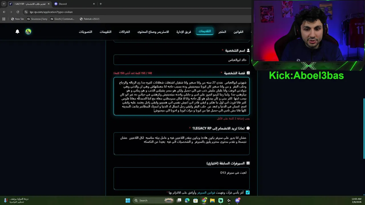Go back with the browser back arrow
Screen dimensions: 365x205
tap(4, 12)
